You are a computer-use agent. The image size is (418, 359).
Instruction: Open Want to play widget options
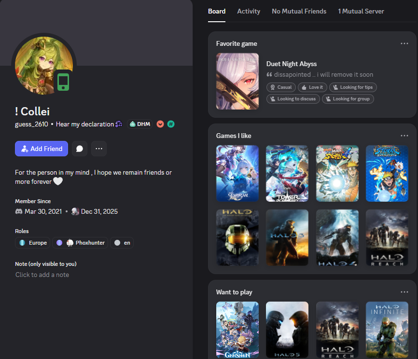click(x=404, y=292)
